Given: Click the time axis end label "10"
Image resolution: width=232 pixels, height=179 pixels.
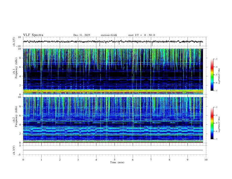Looking at the screenshot, I should tap(206, 160).
